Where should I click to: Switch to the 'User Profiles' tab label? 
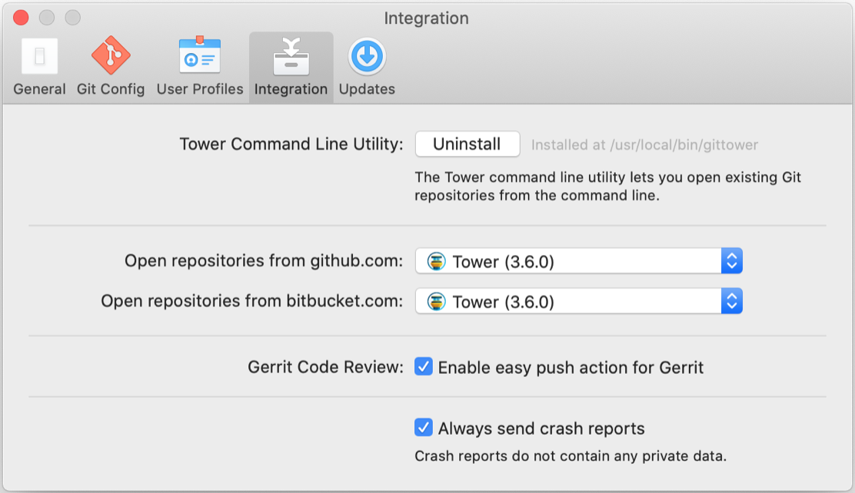click(x=200, y=89)
